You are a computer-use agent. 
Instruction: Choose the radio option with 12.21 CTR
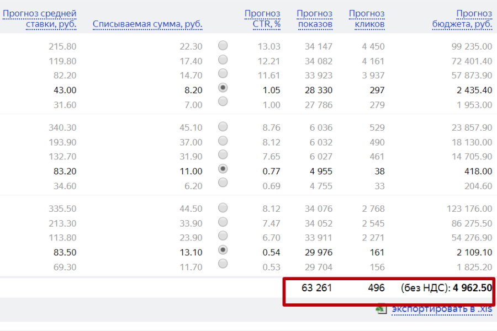tap(223, 60)
